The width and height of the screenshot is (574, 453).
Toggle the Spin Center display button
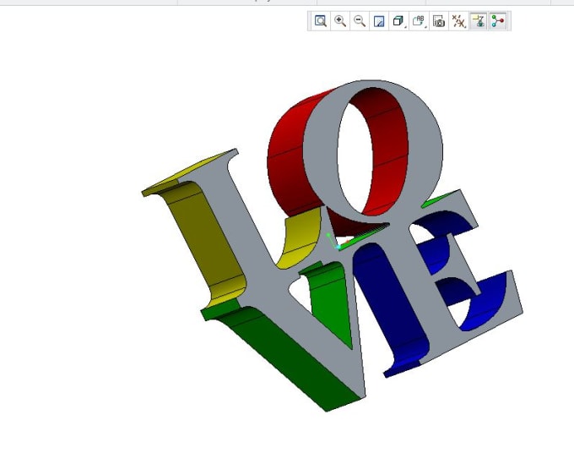[x=498, y=21]
